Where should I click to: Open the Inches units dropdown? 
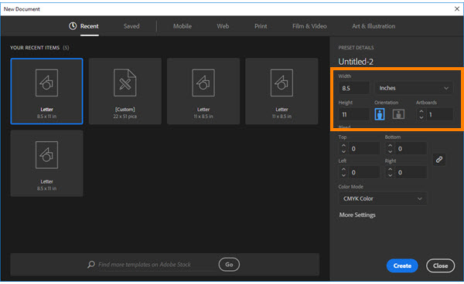click(x=414, y=88)
